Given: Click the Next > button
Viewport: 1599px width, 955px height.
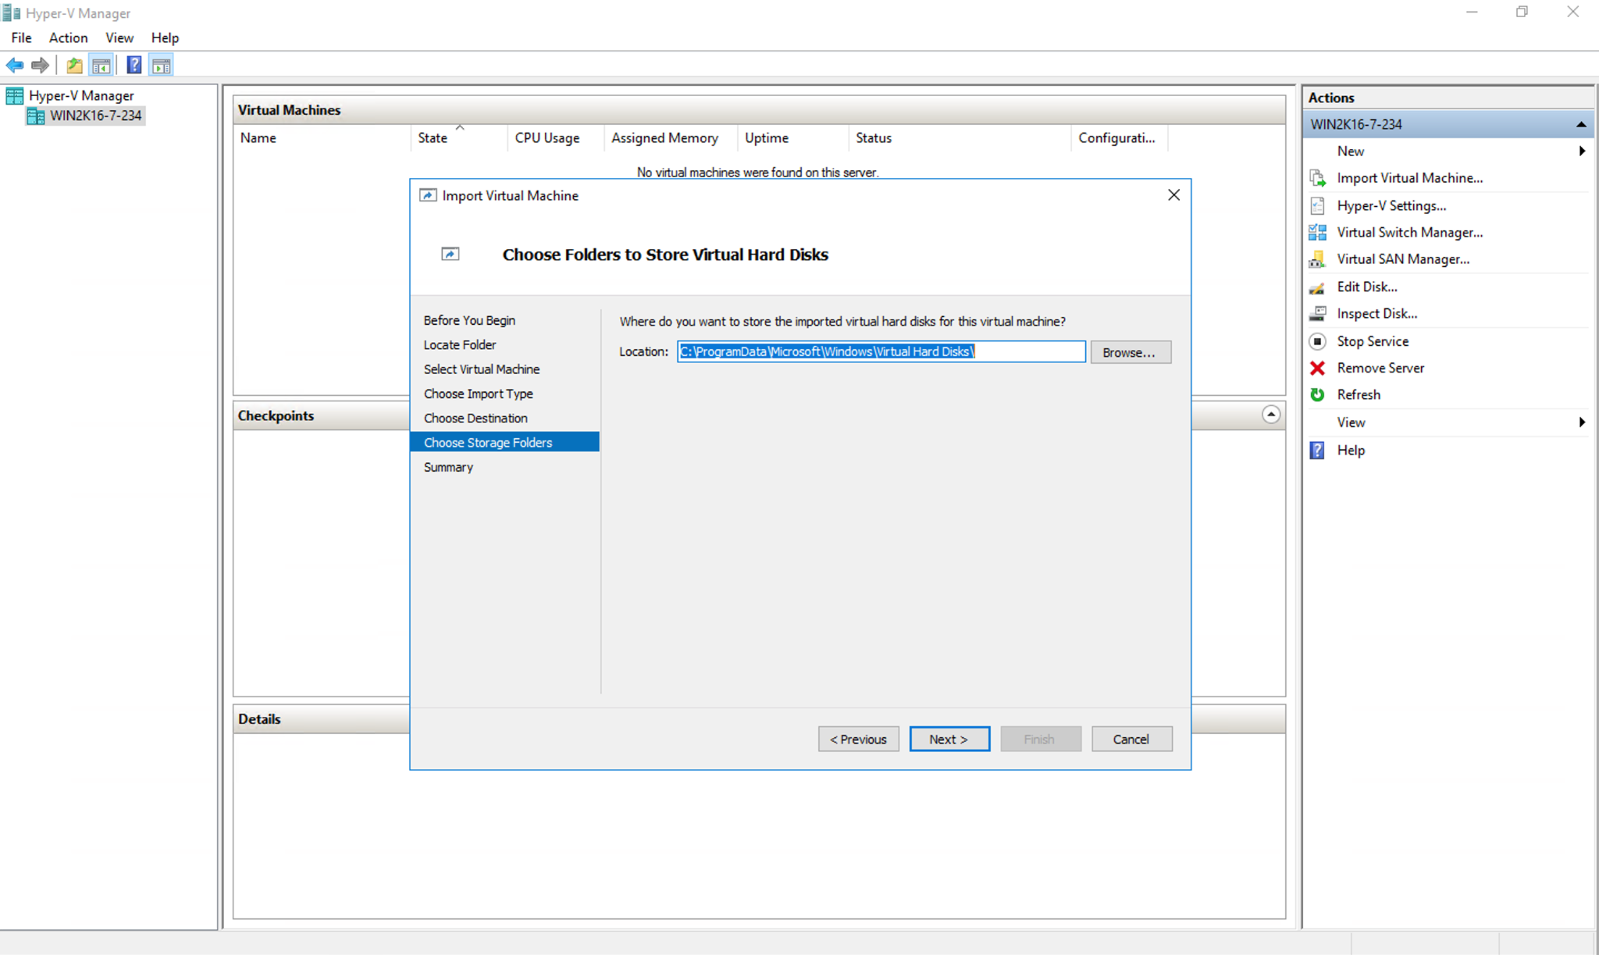Looking at the screenshot, I should tap(949, 739).
